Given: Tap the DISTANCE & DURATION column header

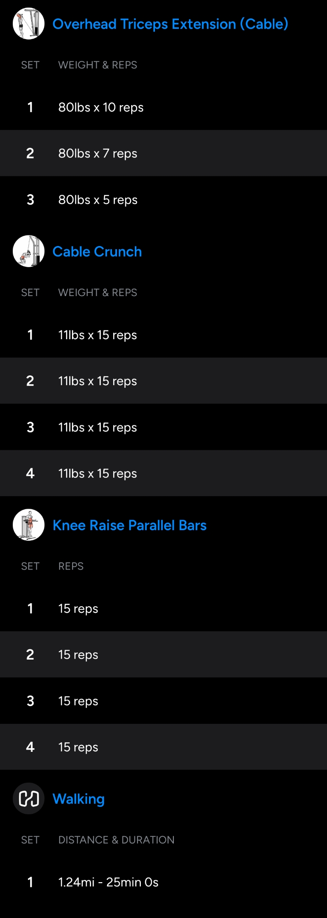Looking at the screenshot, I should pyautogui.click(x=116, y=840).
